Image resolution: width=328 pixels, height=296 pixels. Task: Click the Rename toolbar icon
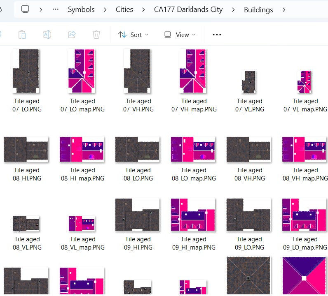47,35
